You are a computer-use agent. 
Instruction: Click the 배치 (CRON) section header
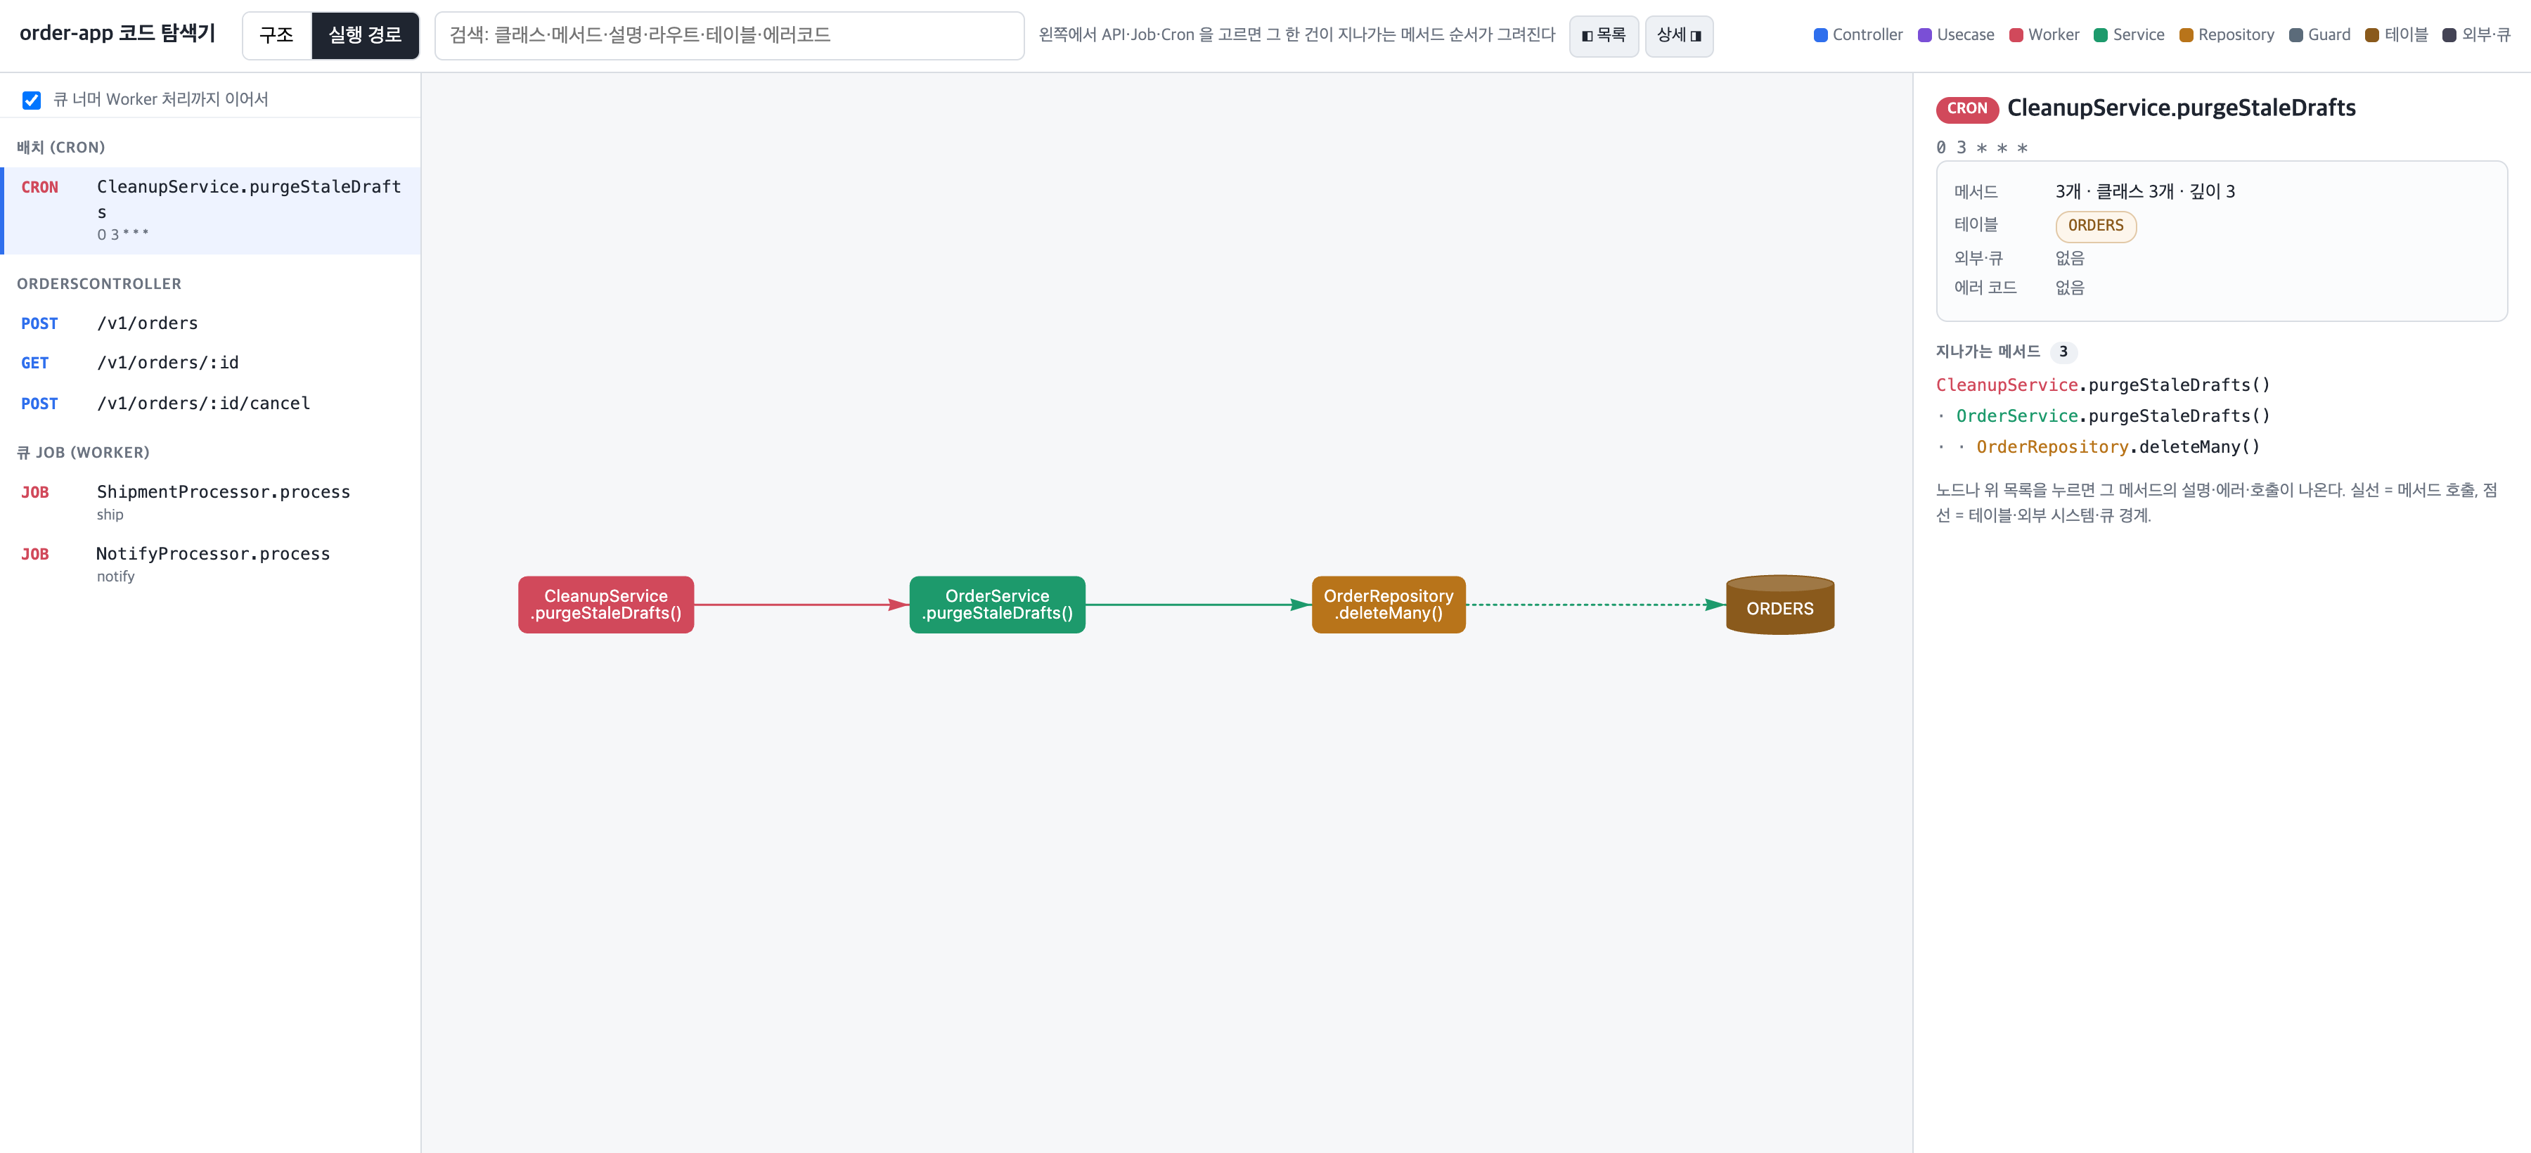[x=61, y=148]
